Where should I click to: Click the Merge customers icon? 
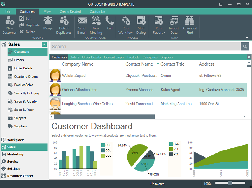click(48, 21)
